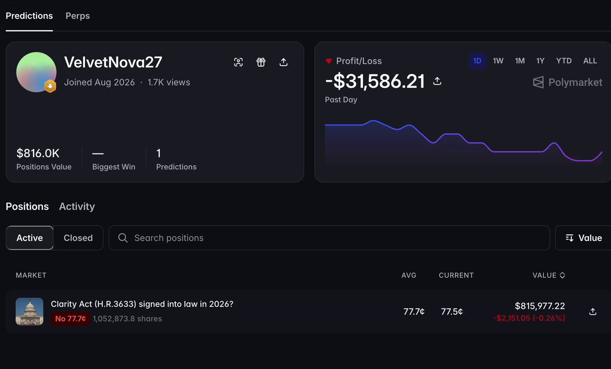Viewport: 611px width, 369px height.
Task: Click the CURRENT column header
Action: pyautogui.click(x=456, y=275)
